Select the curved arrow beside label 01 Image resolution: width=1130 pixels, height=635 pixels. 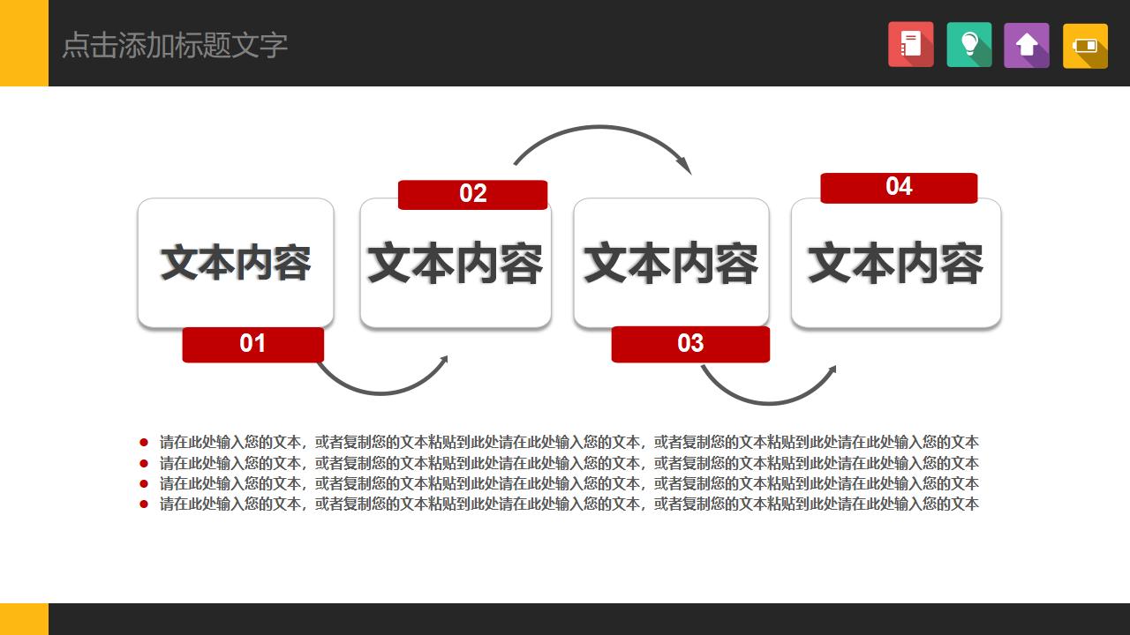click(x=382, y=376)
